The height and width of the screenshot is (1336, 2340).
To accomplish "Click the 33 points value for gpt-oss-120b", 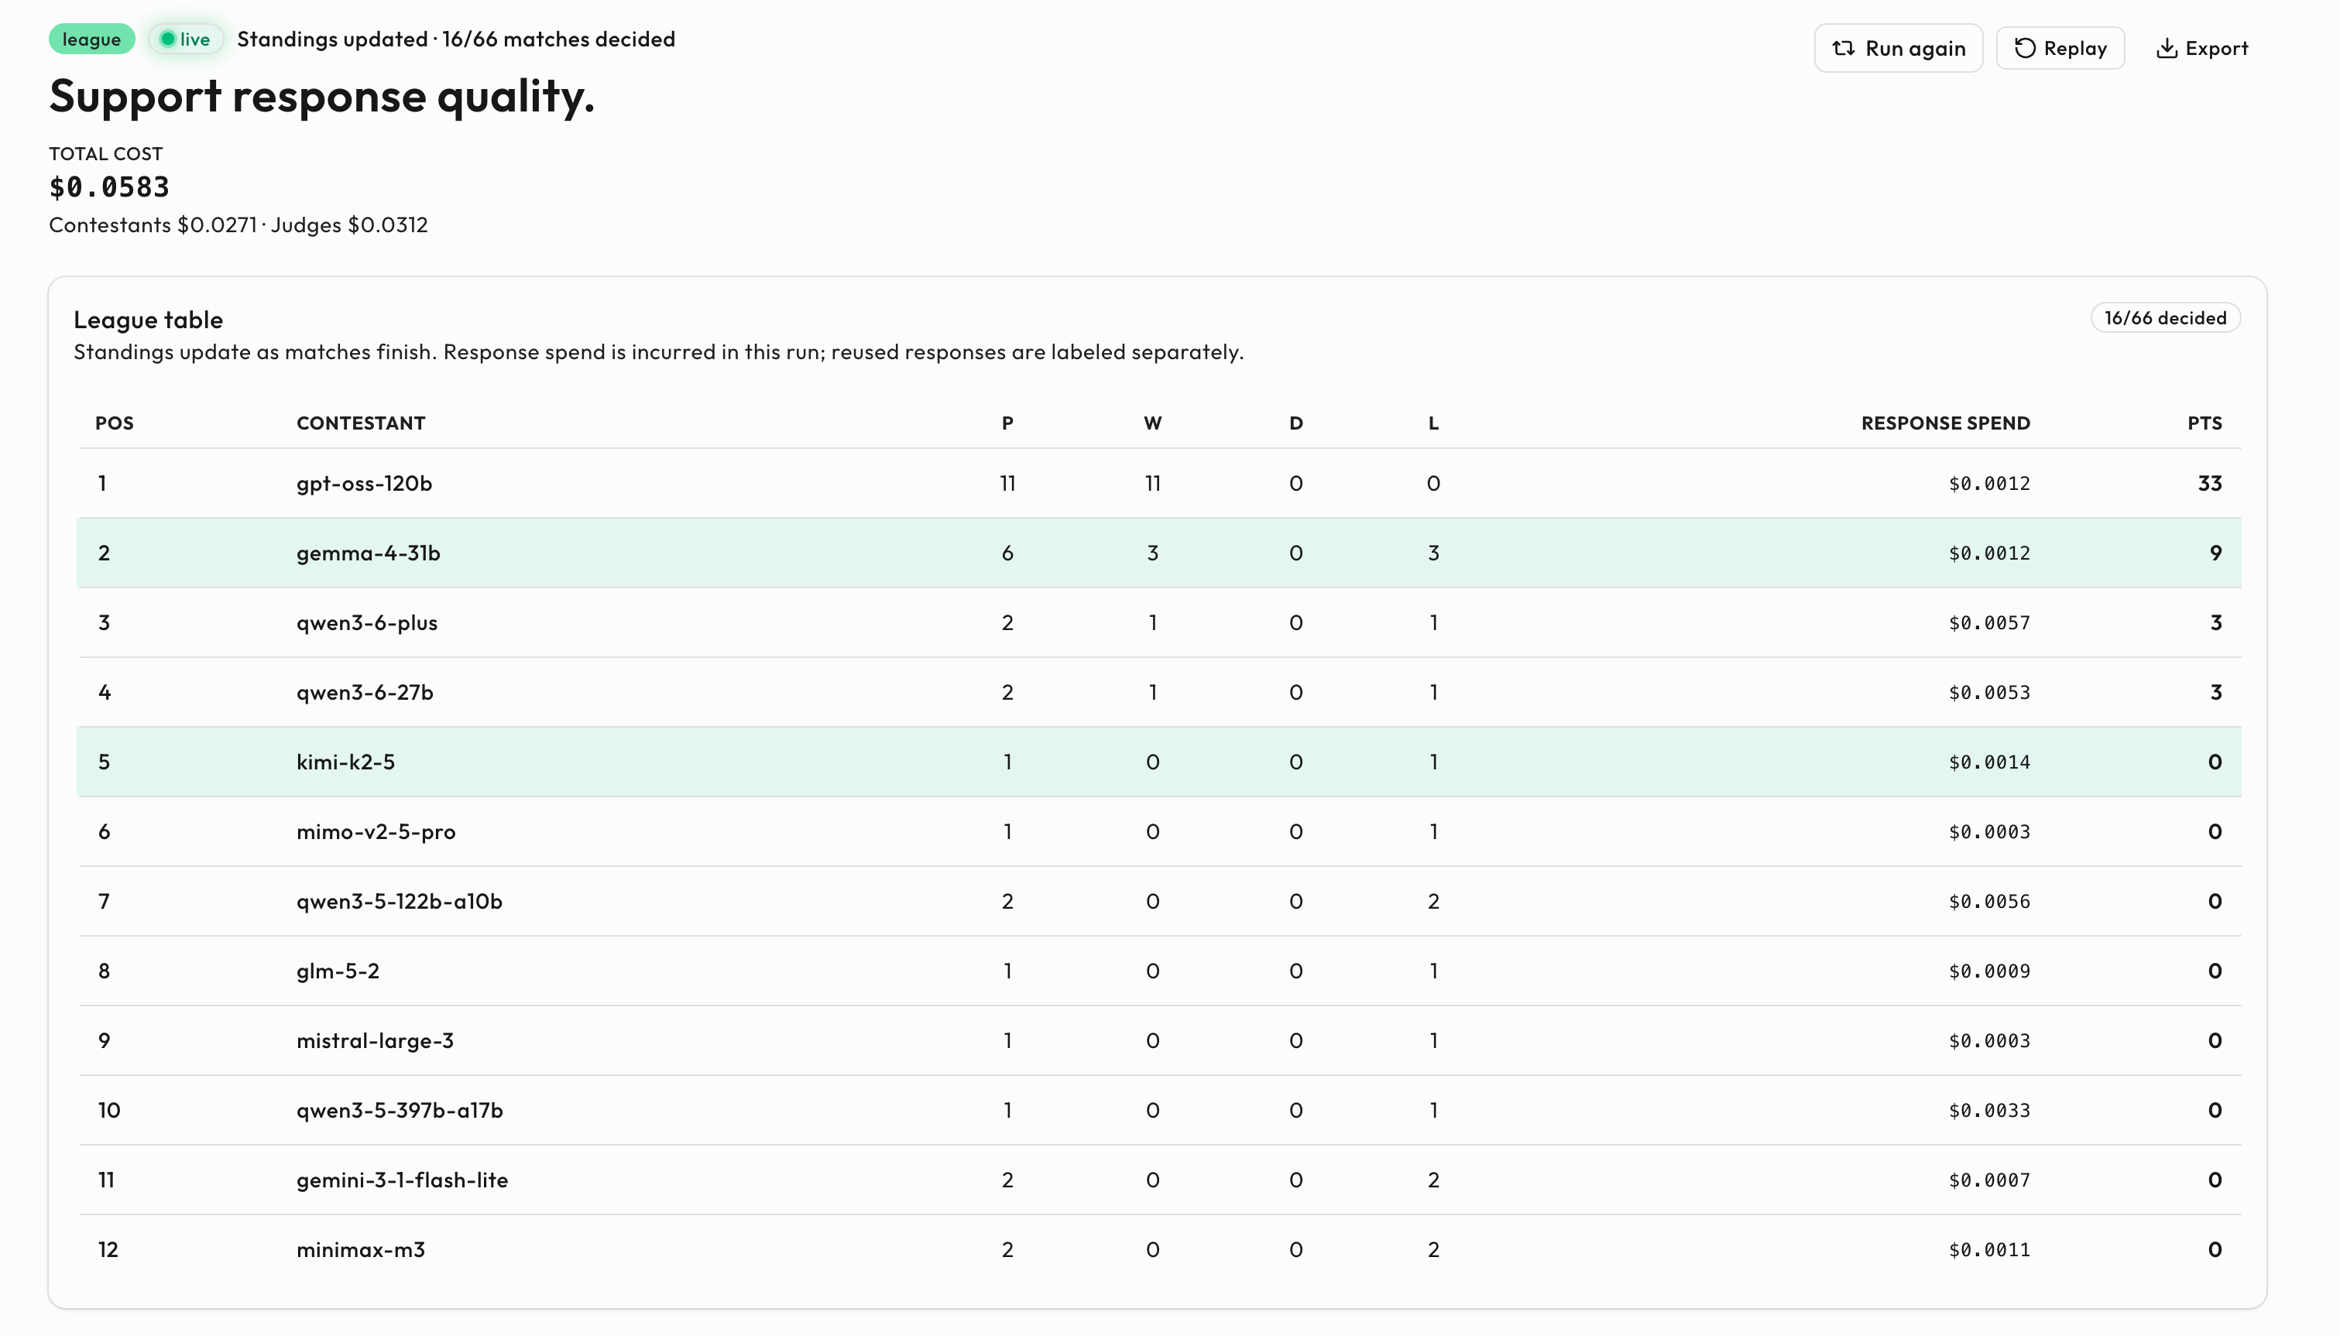I will pos(2210,483).
